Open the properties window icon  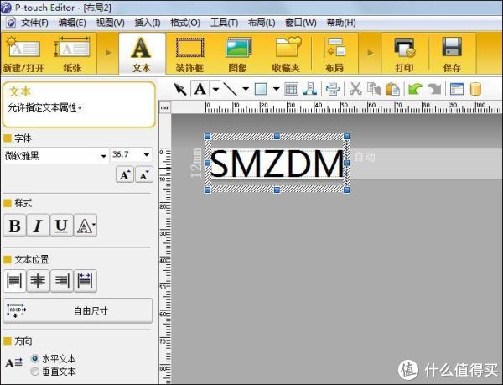[x=457, y=89]
